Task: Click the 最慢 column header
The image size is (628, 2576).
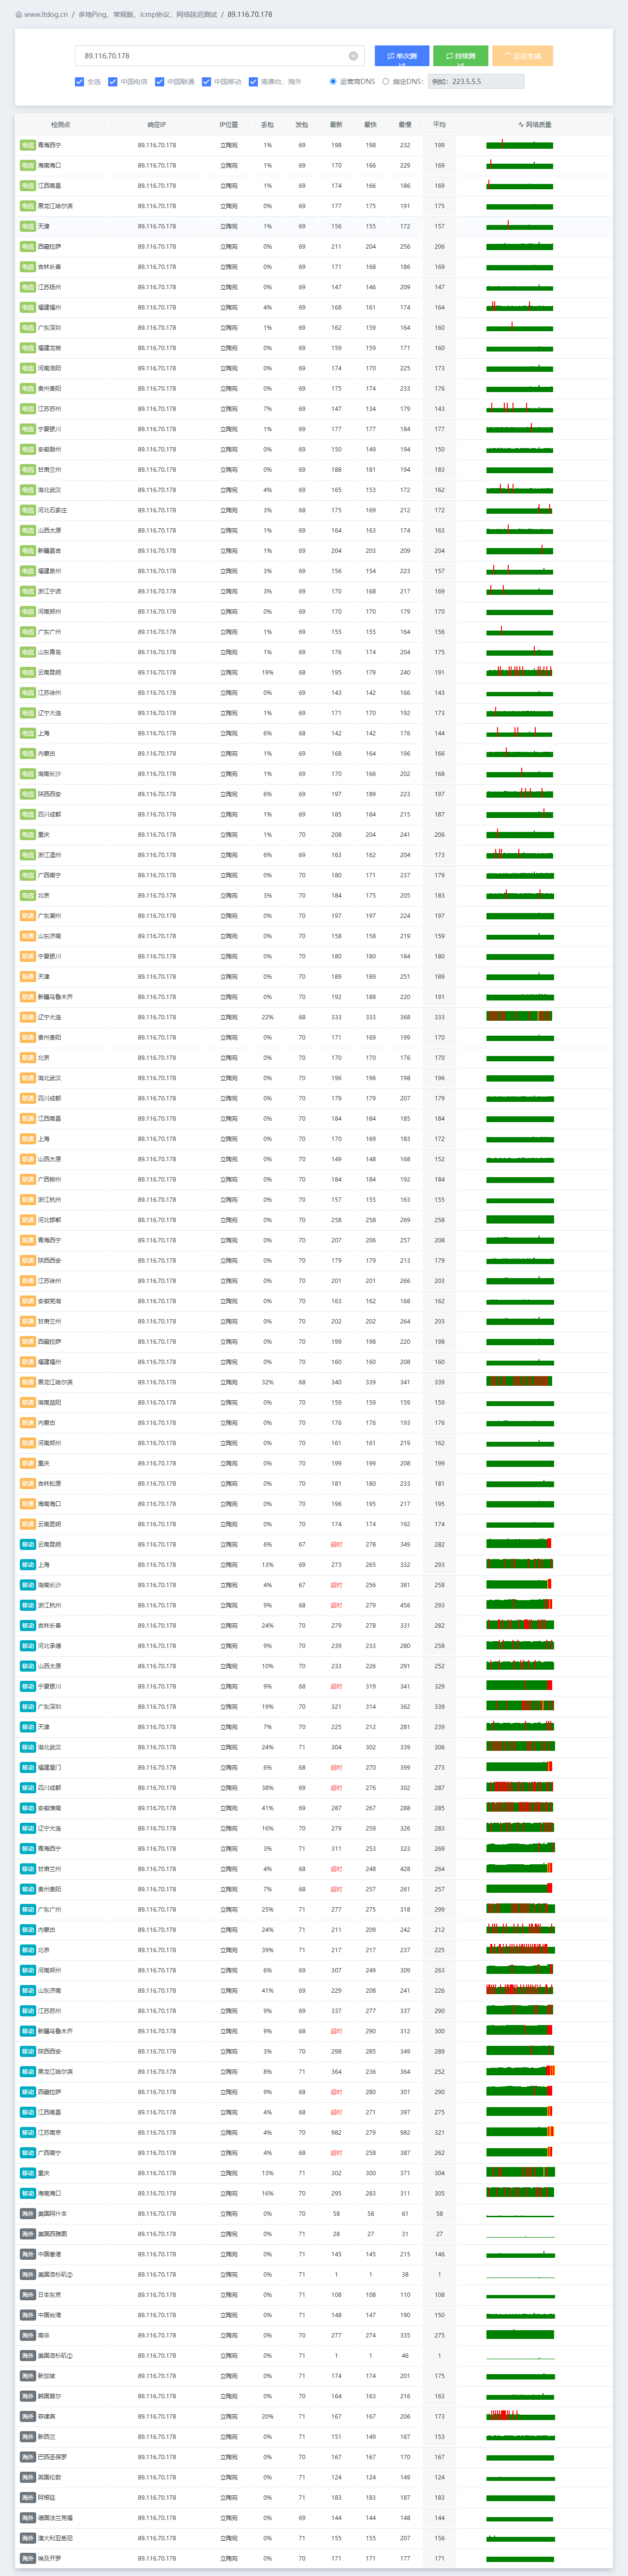Action: click(405, 125)
